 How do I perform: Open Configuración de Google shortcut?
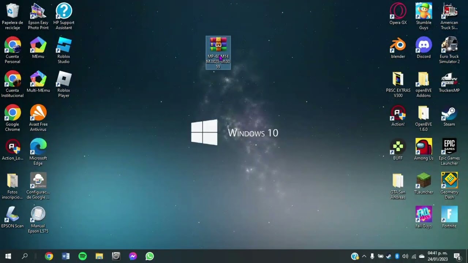point(38,186)
